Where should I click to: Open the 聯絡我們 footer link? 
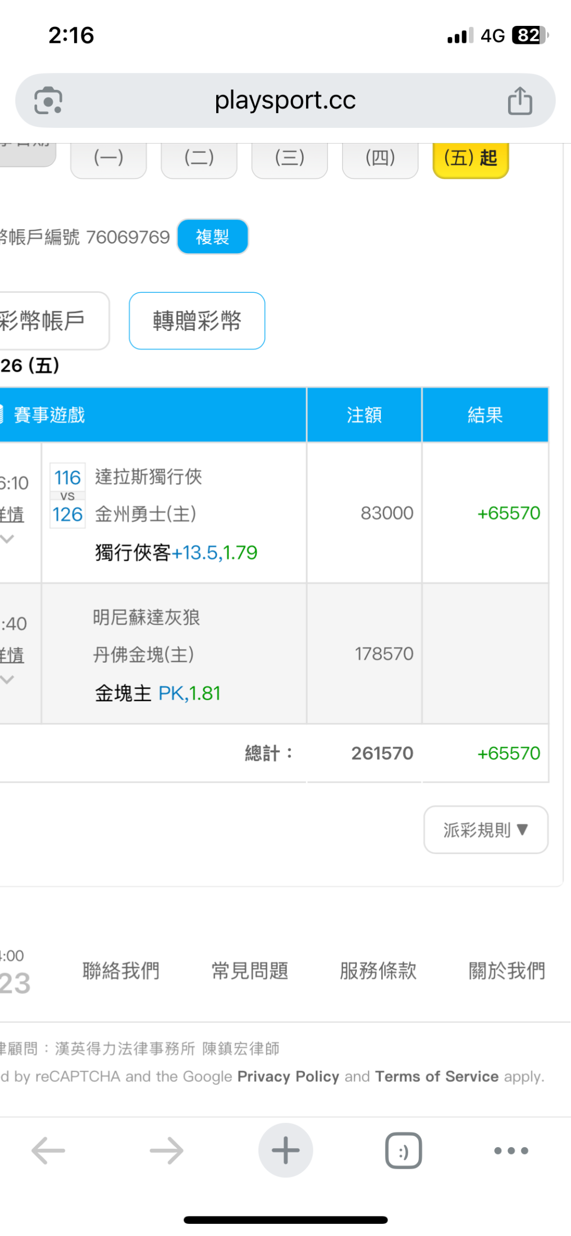coord(121,971)
